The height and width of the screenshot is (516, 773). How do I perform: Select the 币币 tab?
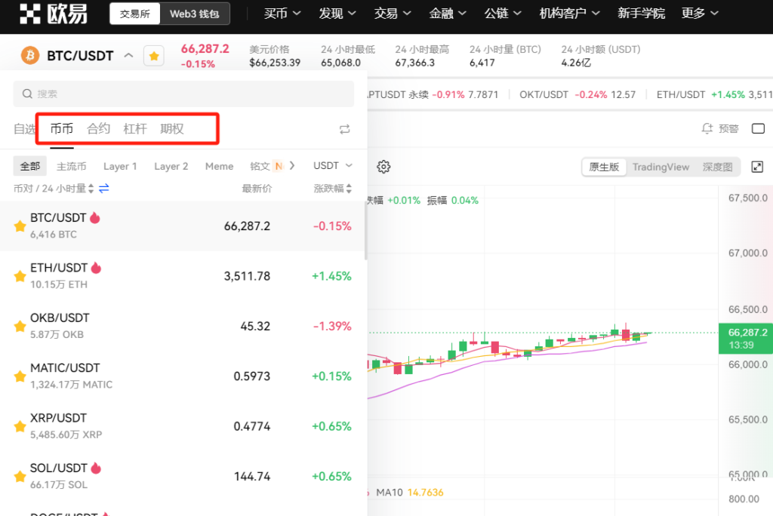(62, 129)
